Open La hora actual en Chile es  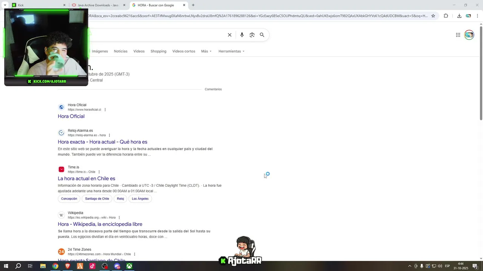pos(86,178)
